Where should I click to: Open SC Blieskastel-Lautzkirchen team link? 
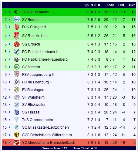(x=45, y=127)
